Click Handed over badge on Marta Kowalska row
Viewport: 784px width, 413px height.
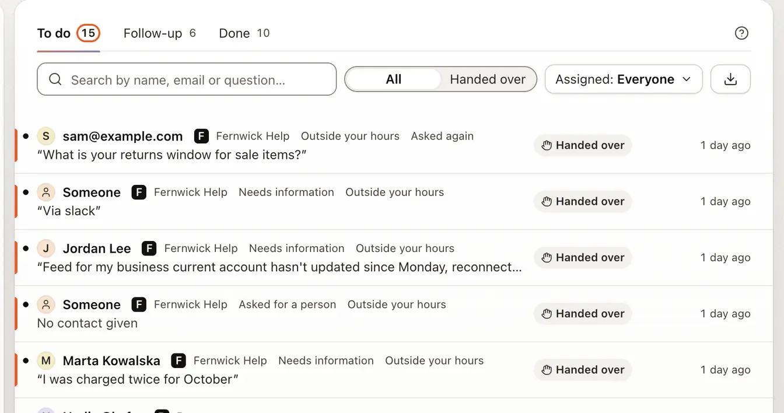pyautogui.click(x=583, y=370)
